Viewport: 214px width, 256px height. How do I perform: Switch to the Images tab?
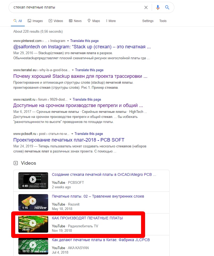click(35, 21)
